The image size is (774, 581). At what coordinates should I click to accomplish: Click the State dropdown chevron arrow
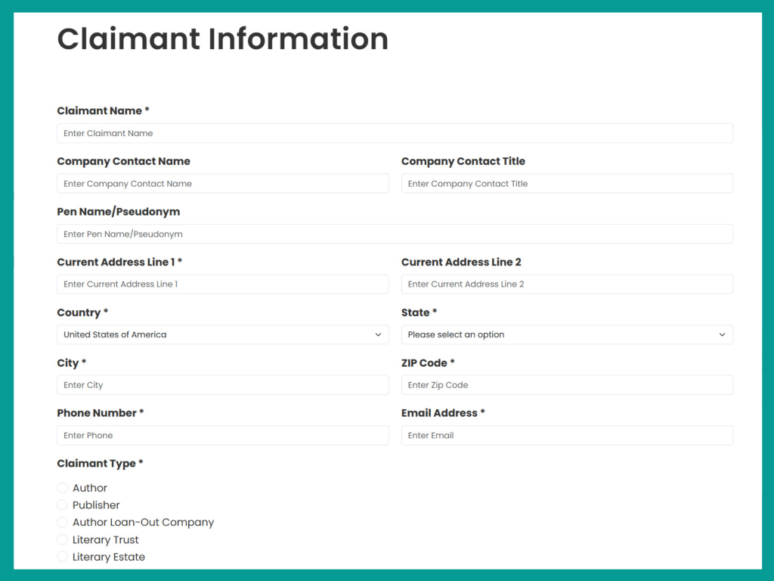point(722,334)
